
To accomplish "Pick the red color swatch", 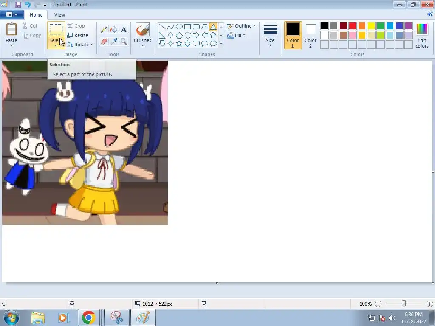I will pyautogui.click(x=353, y=26).
